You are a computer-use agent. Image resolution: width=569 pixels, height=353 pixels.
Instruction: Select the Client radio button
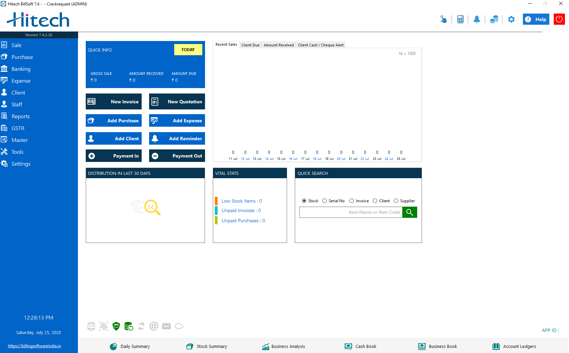[x=375, y=201]
